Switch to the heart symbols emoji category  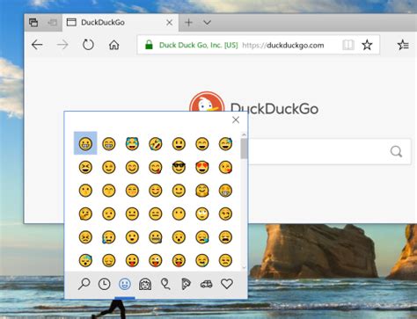point(227,284)
